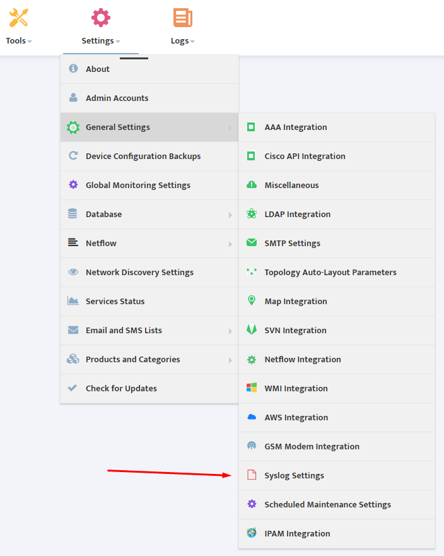Open Scheduled Maintenance Settings
Image resolution: width=444 pixels, height=556 pixels.
(337, 505)
